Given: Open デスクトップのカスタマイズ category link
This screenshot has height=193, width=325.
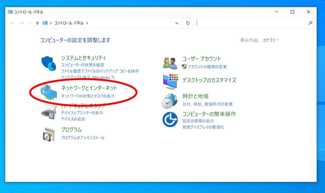Looking at the screenshot, I should coord(209,80).
